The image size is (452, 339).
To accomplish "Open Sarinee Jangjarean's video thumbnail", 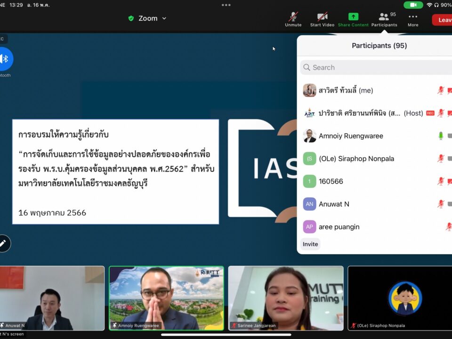I will [286, 298].
